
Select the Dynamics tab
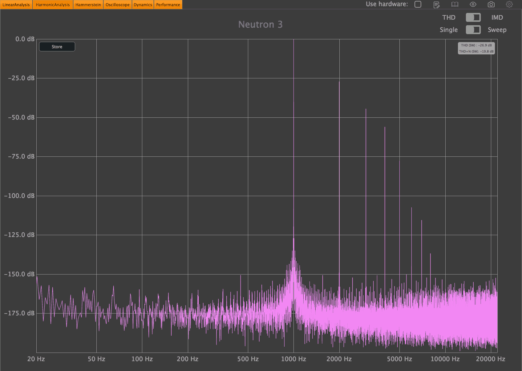click(143, 5)
